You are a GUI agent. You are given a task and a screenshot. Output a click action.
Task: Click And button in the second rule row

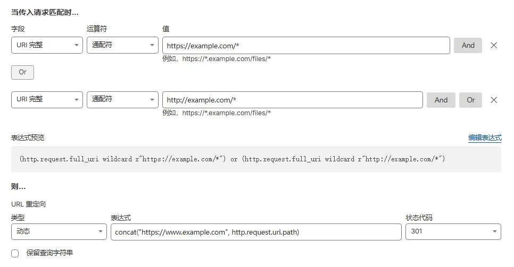coord(441,100)
